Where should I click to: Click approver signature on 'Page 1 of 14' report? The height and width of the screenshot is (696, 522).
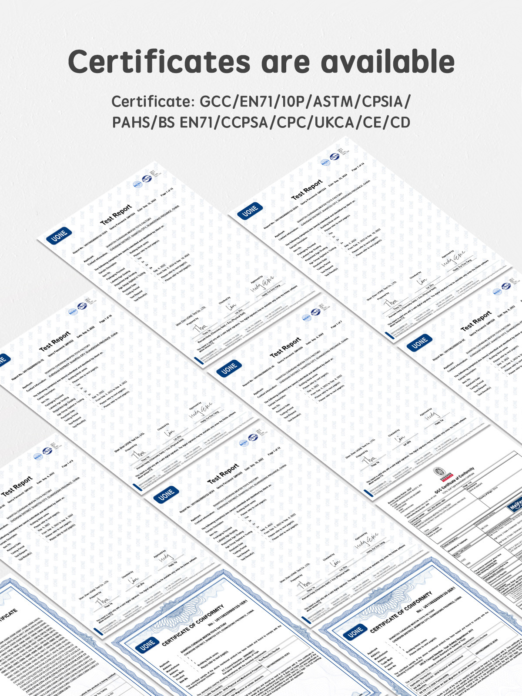(x=453, y=260)
